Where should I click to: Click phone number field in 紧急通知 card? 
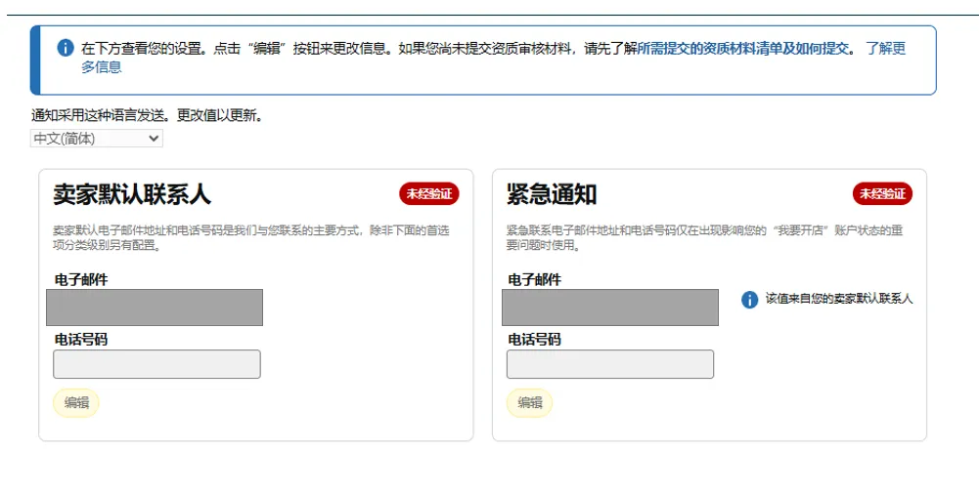click(610, 364)
